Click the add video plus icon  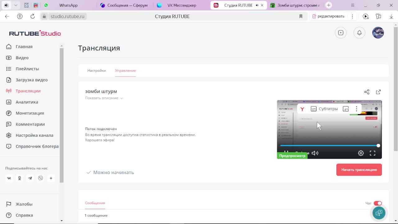341,33
